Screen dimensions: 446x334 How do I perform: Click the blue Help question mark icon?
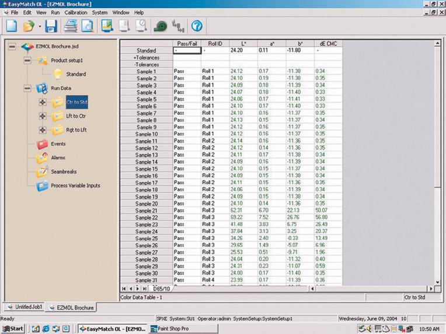pos(197,26)
